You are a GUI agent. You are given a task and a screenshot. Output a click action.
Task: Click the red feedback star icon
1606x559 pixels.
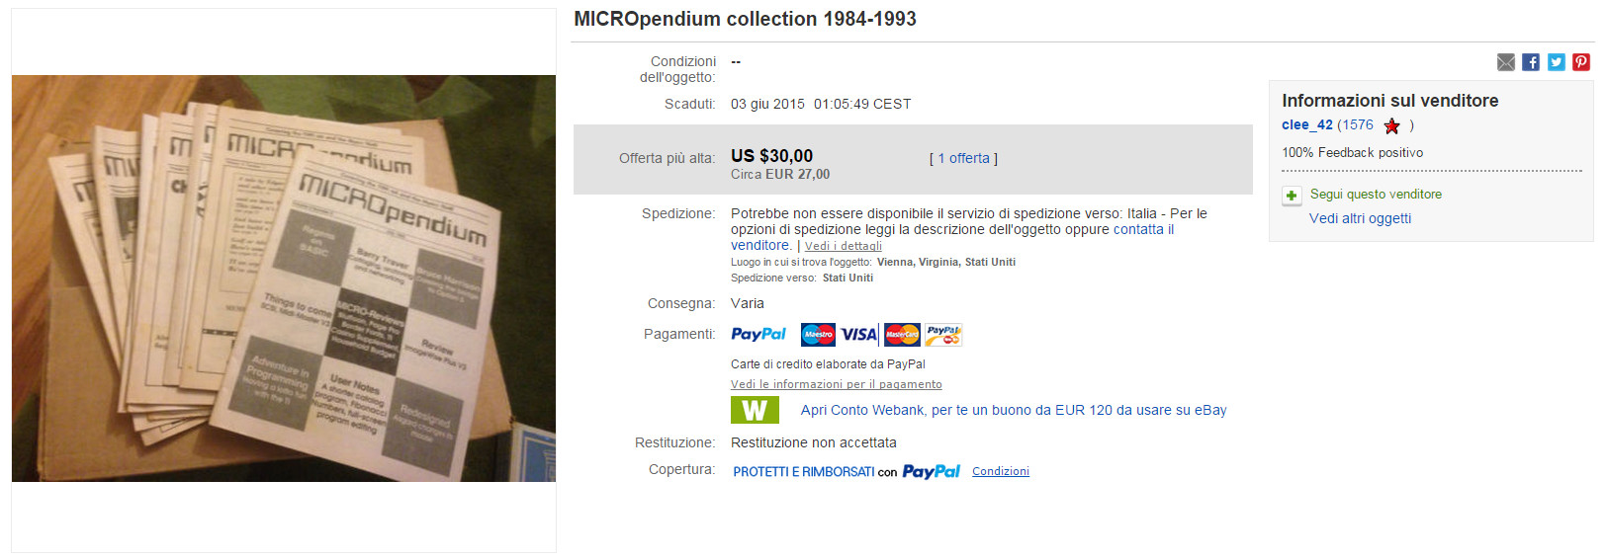pyautogui.click(x=1391, y=125)
